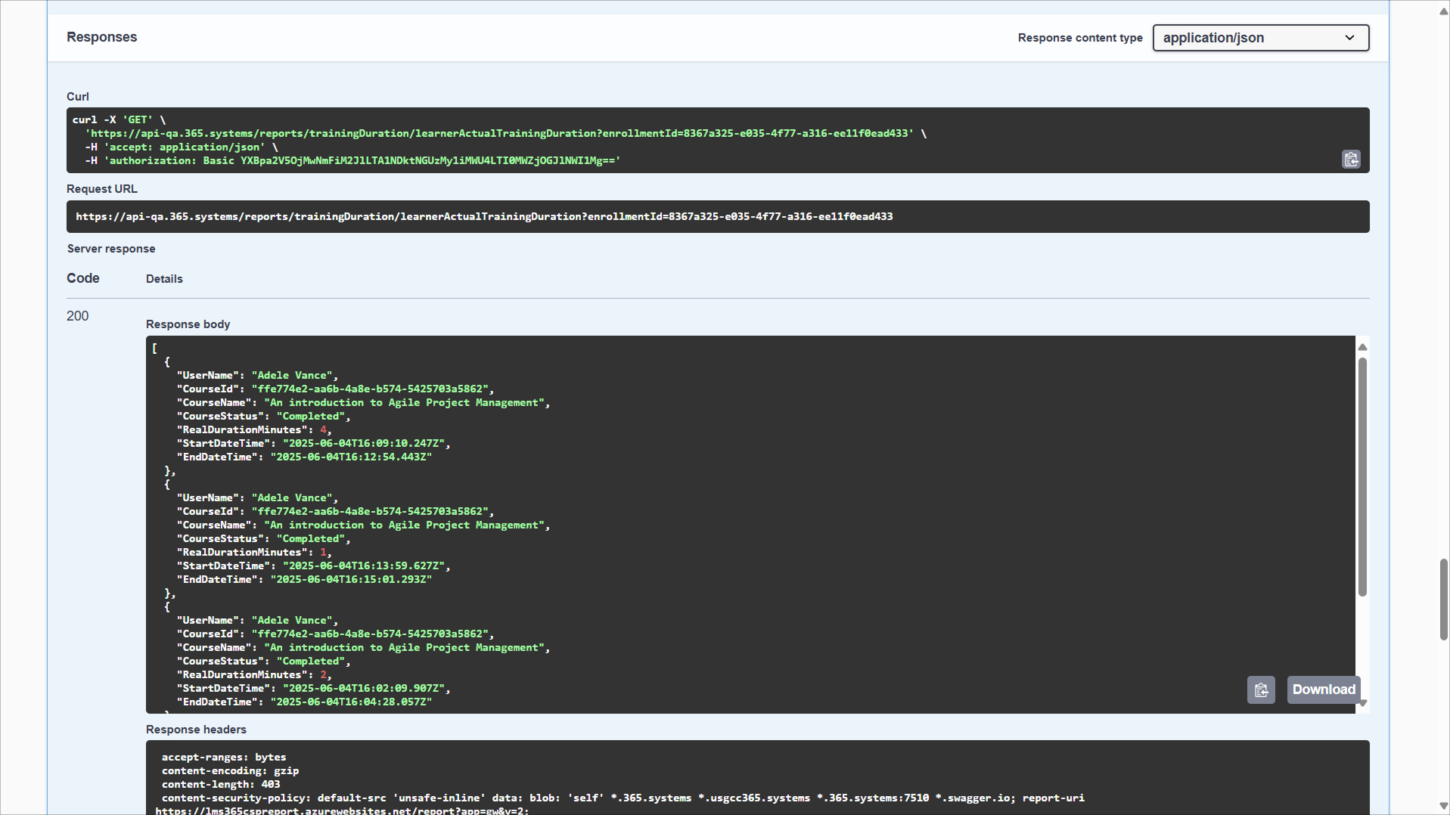Download the response body
Image resolution: width=1450 pixels, height=815 pixels.
tap(1323, 689)
